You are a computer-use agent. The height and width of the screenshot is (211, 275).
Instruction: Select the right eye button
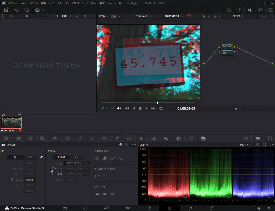point(30,157)
